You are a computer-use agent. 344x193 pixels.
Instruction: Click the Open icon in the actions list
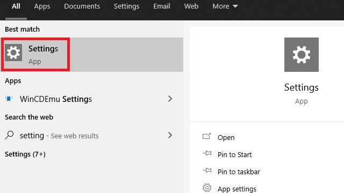click(x=206, y=136)
